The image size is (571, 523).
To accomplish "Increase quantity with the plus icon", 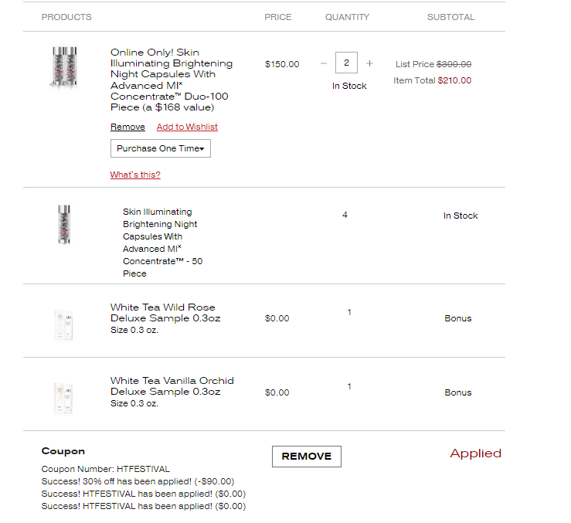I will 369,63.
